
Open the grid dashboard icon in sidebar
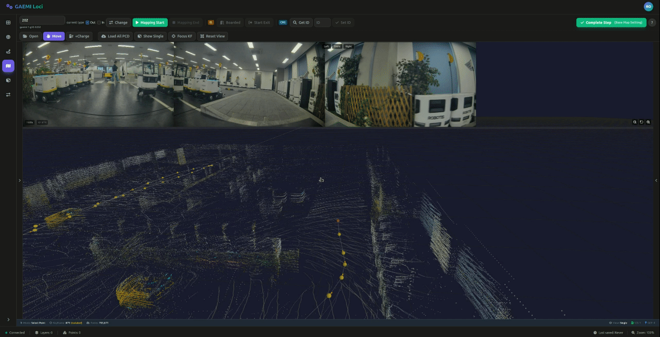click(x=8, y=22)
